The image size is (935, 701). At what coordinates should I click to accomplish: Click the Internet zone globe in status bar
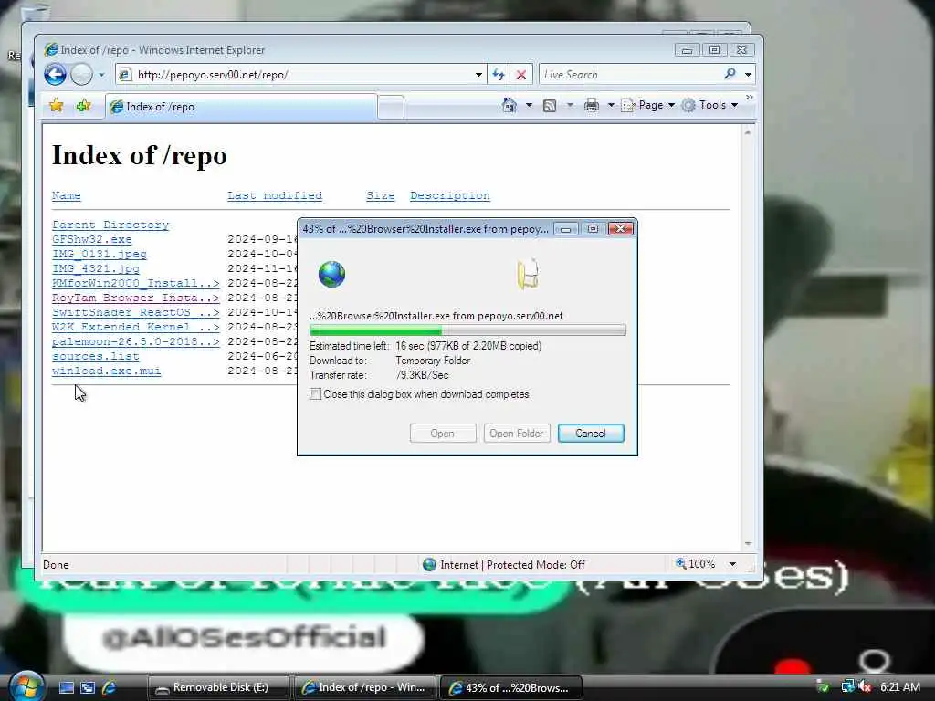(429, 564)
